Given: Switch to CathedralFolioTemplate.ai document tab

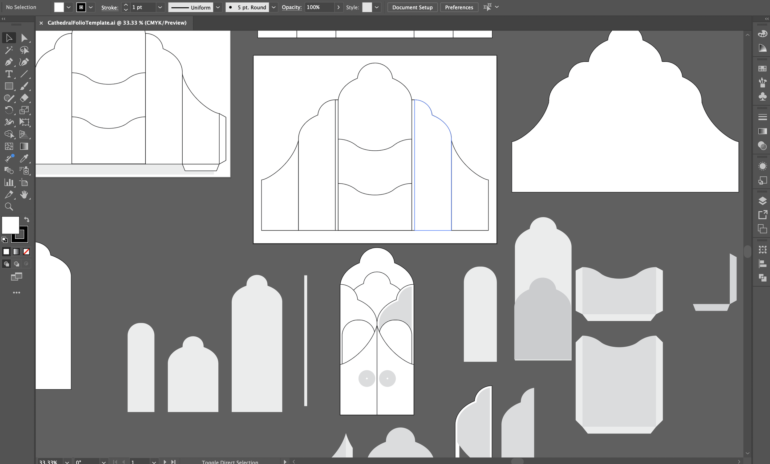Looking at the screenshot, I should tap(117, 23).
